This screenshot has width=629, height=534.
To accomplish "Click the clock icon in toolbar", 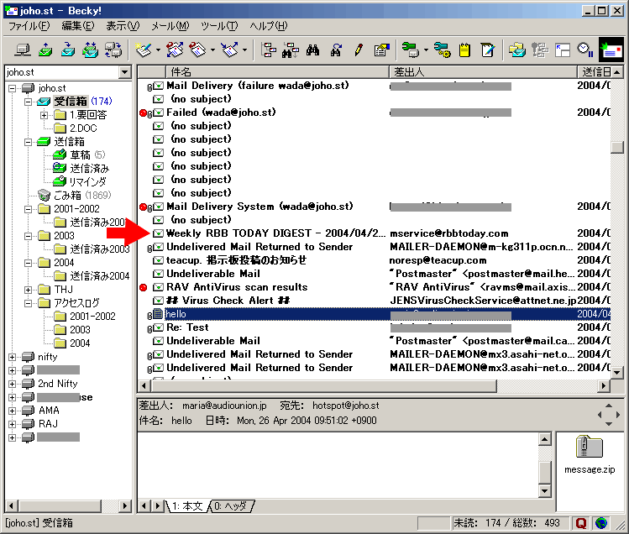I will 585,50.
